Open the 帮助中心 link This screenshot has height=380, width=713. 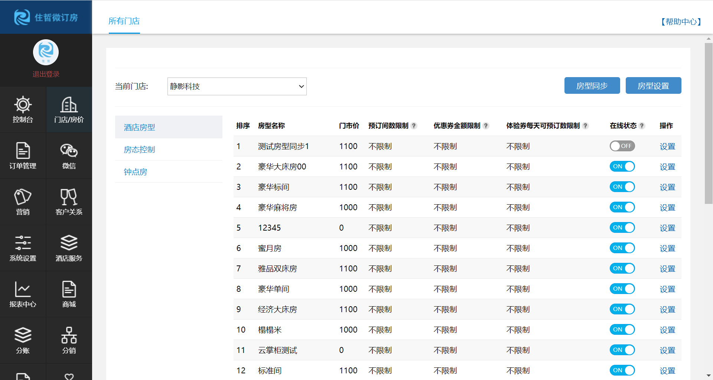tap(681, 22)
